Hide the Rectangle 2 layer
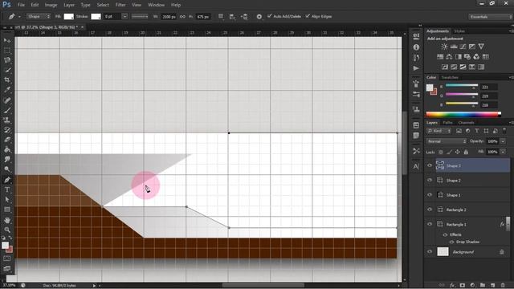Image resolution: width=514 pixels, height=289 pixels. point(430,210)
